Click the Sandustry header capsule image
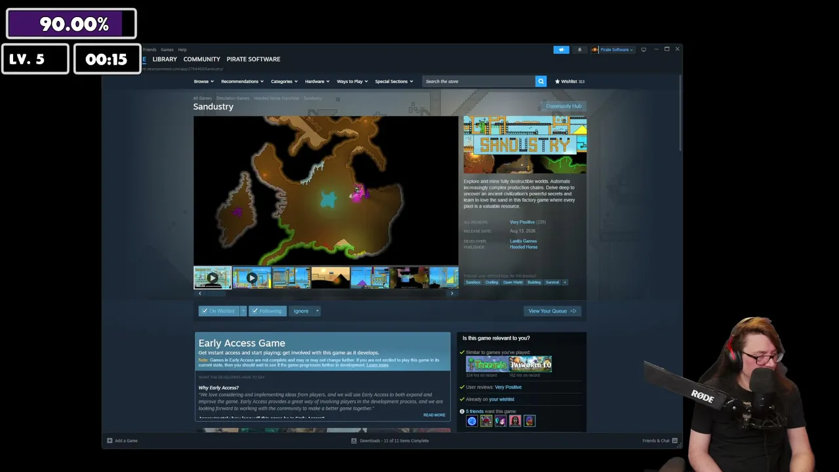 525,145
